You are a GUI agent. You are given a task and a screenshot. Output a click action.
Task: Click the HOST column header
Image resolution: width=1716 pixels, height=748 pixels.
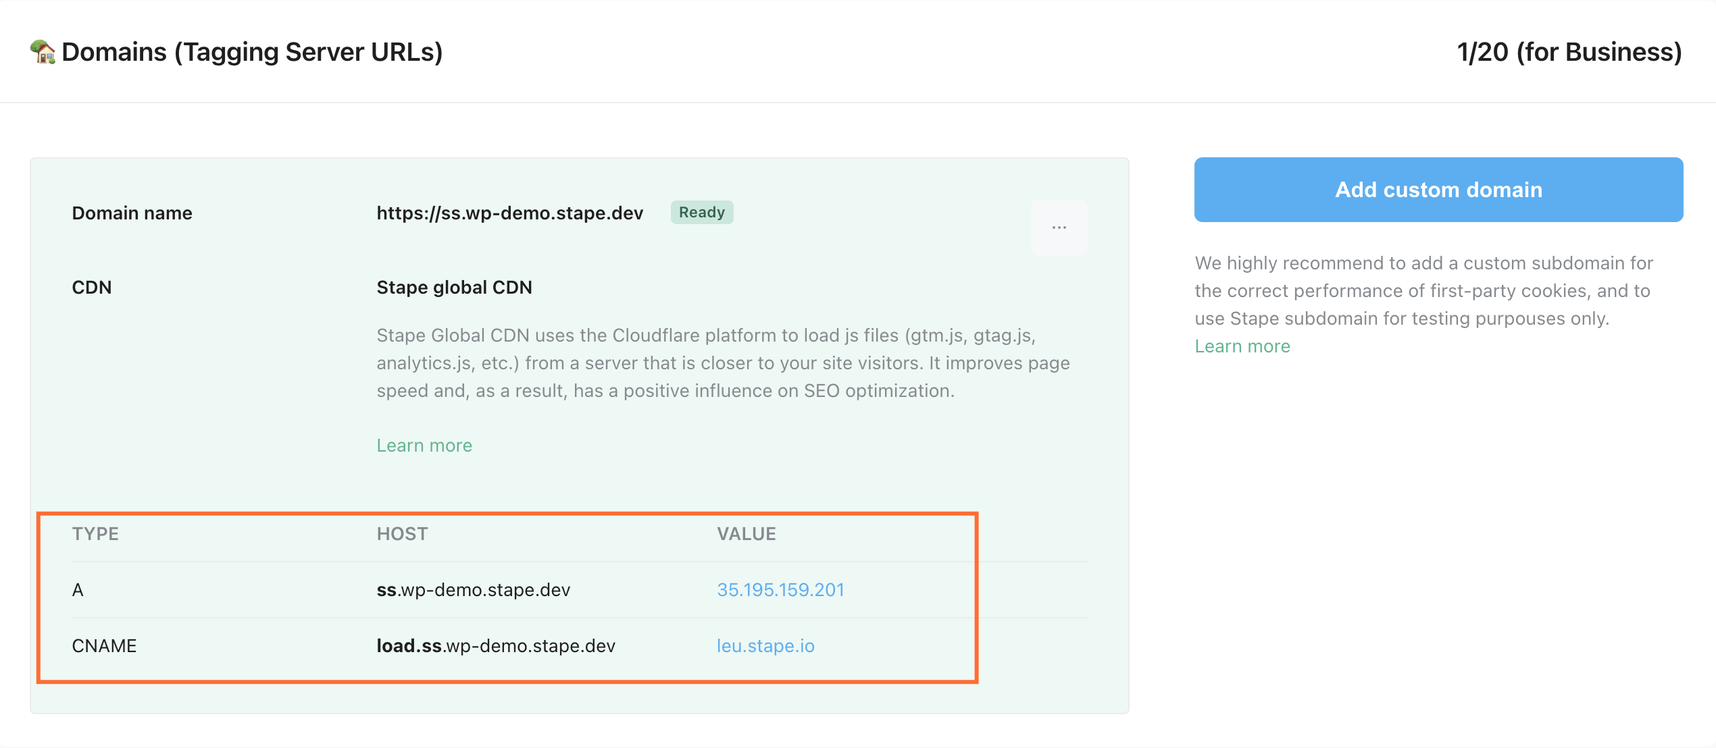(402, 533)
